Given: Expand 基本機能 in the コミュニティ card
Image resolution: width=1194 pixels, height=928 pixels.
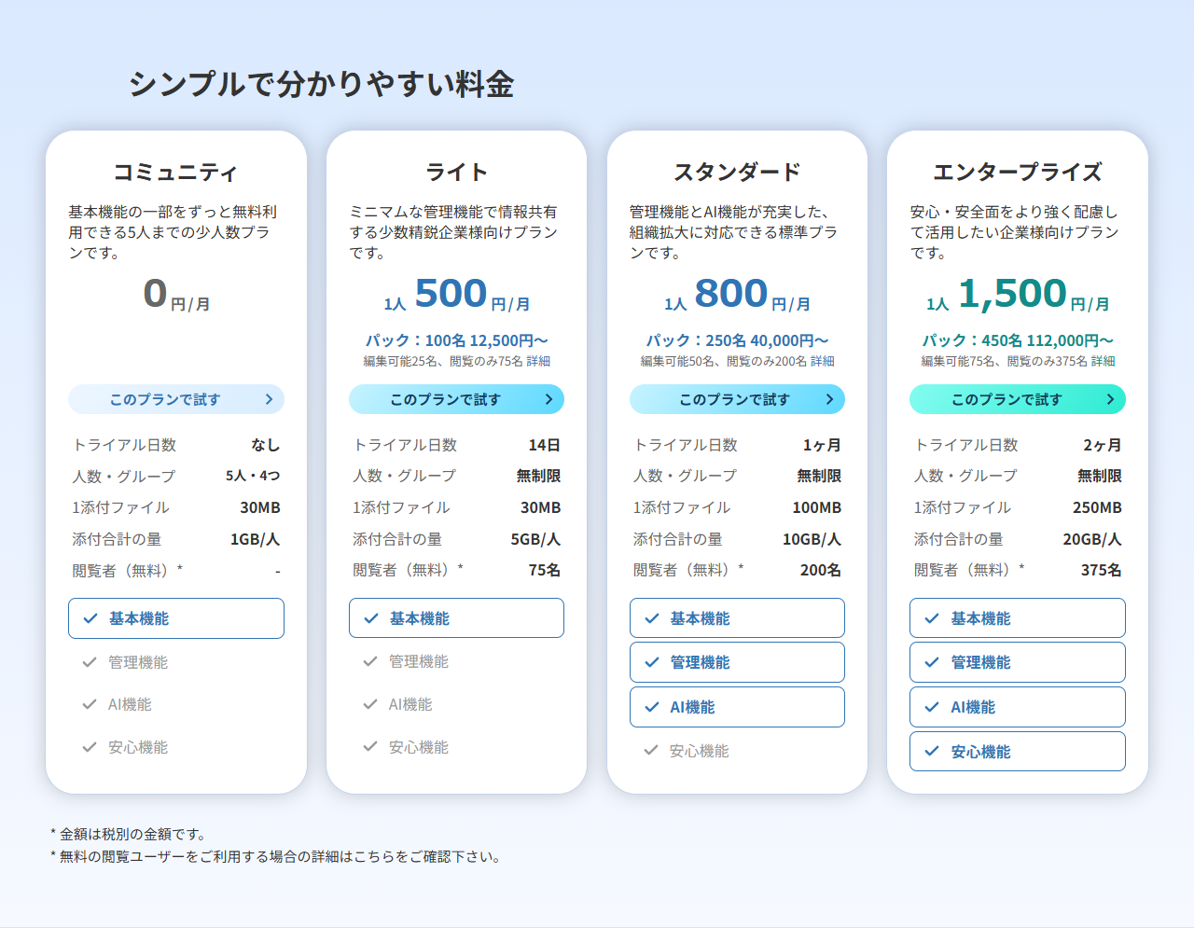Looking at the screenshot, I should click(x=176, y=618).
